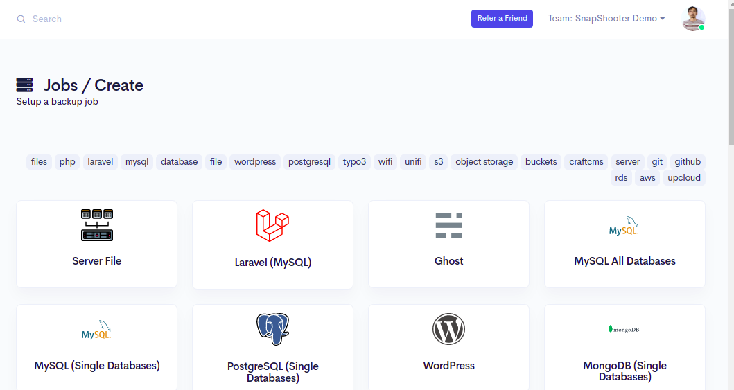The image size is (734, 390).
Task: Select the typo3 tag
Action: (354, 162)
